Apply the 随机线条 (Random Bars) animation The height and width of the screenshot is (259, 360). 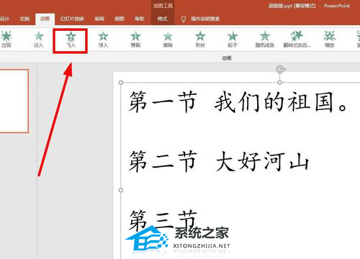click(x=265, y=40)
